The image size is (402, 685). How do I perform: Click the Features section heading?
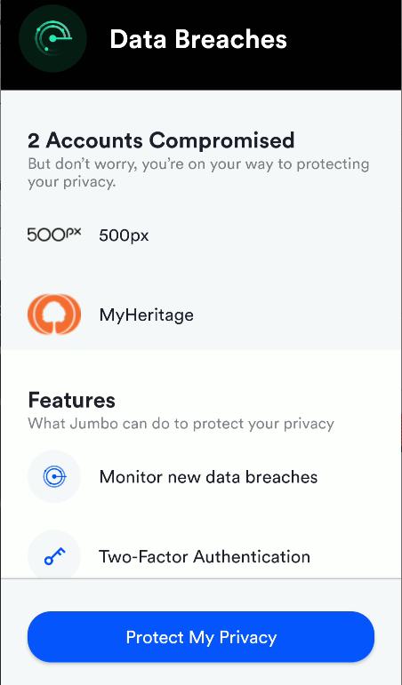tap(72, 400)
